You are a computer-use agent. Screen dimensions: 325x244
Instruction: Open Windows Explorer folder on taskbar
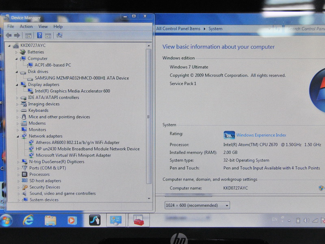[x=50, y=220]
